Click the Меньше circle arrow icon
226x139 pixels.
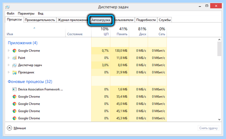click(9, 128)
